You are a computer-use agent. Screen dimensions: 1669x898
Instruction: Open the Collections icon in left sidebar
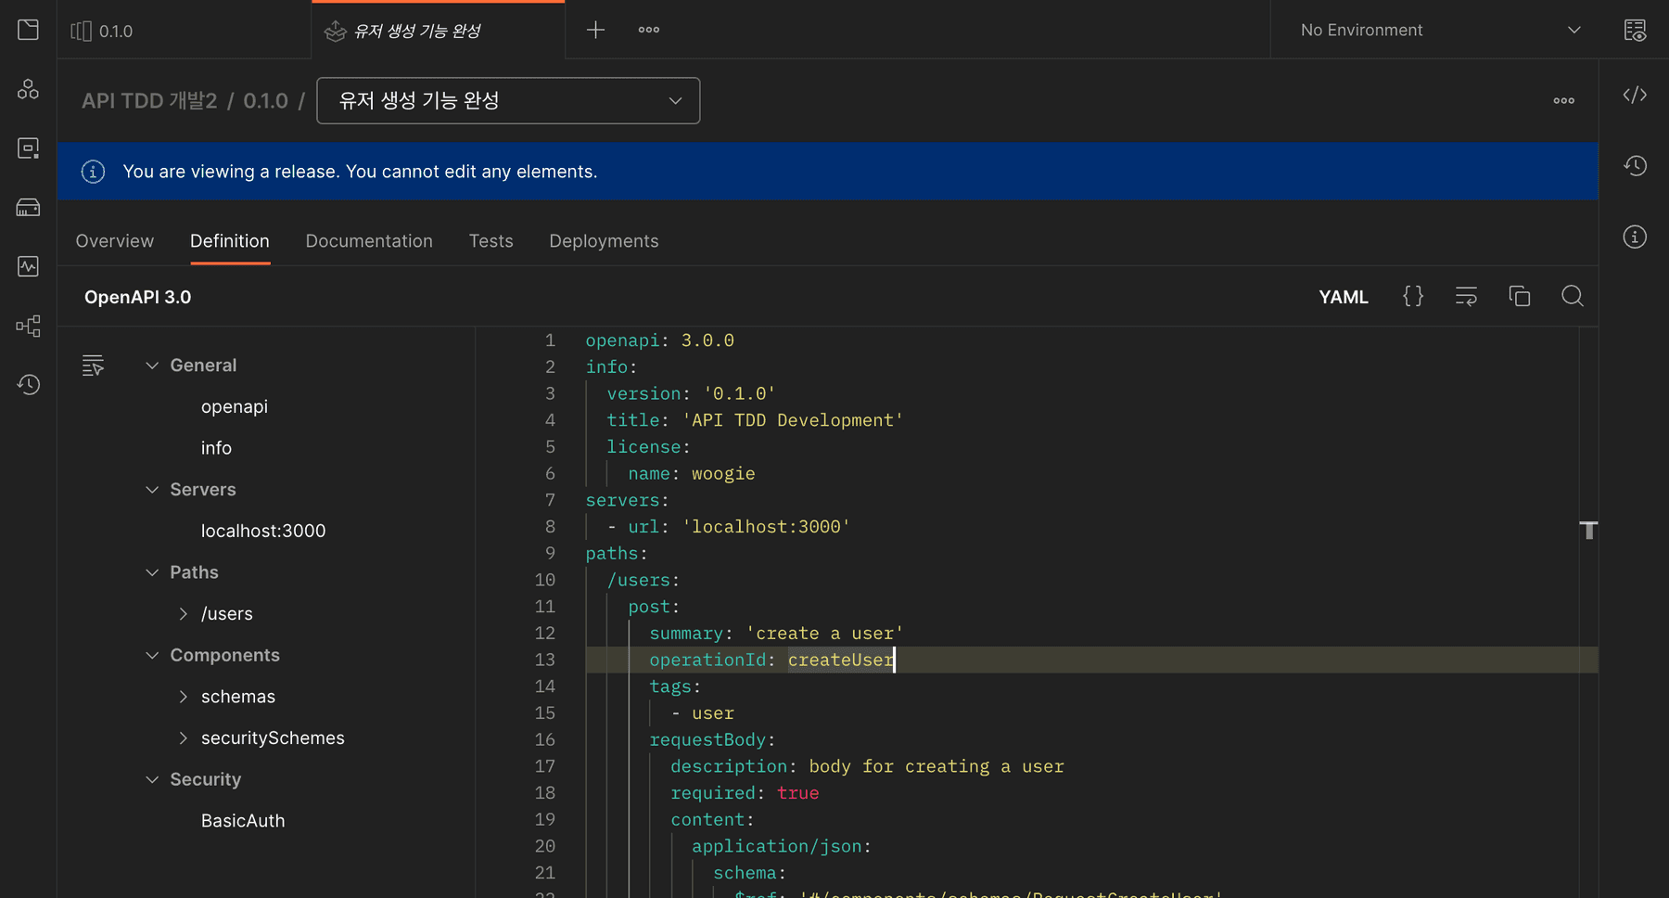point(28,30)
